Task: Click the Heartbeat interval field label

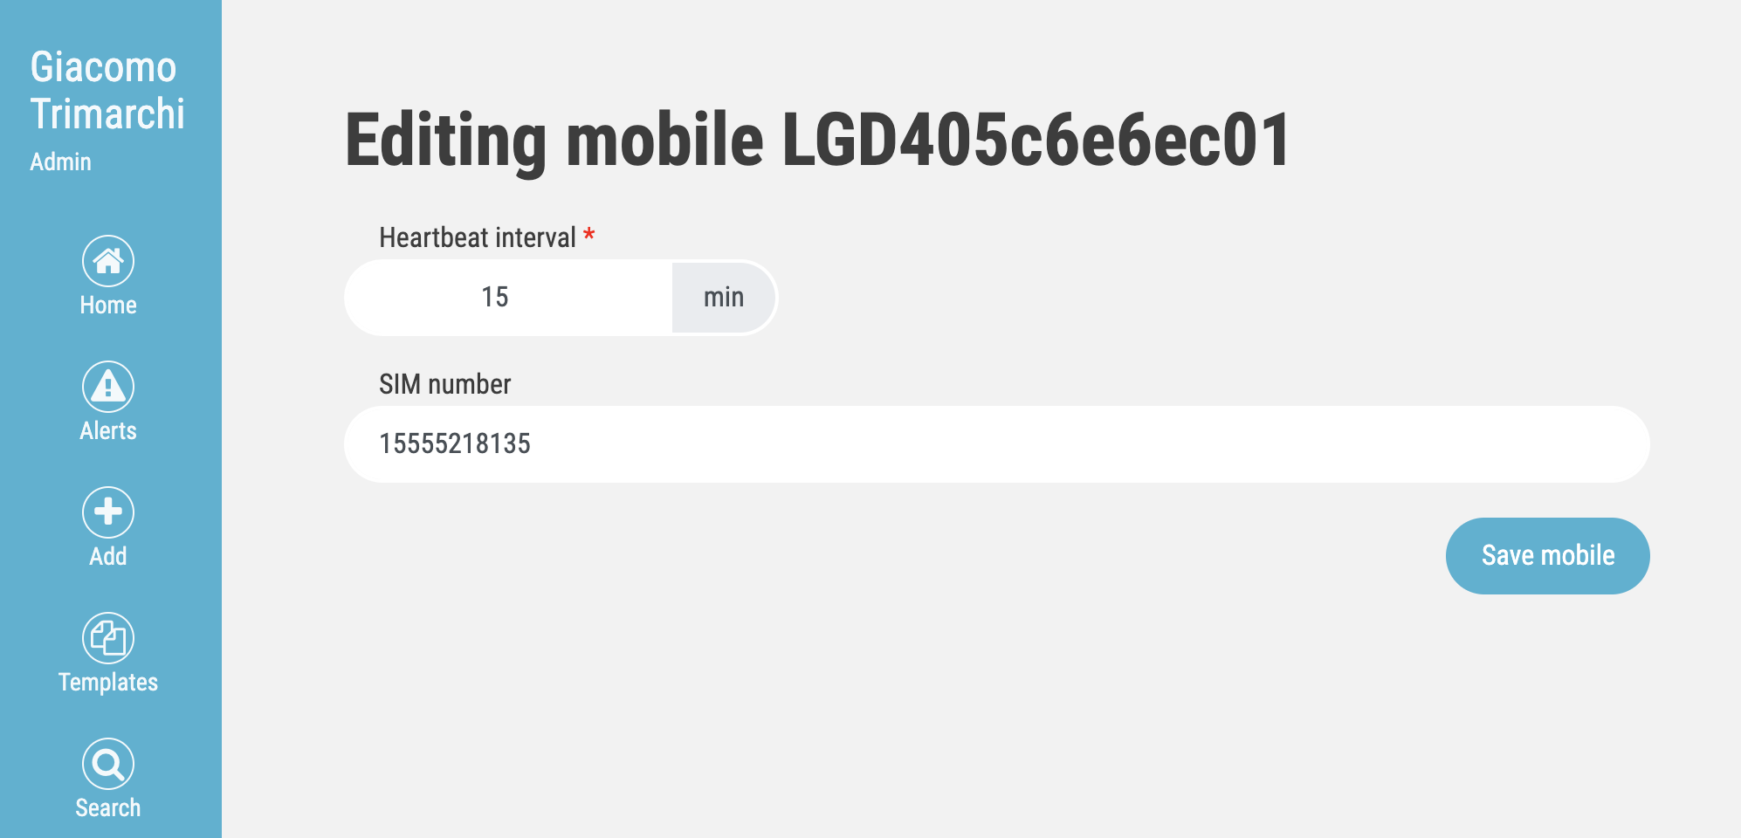Action: (477, 237)
